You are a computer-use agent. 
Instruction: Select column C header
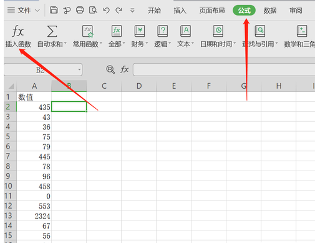[104, 86]
